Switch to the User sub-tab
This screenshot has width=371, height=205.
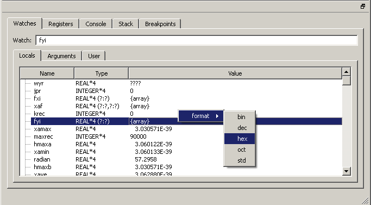tap(94, 56)
